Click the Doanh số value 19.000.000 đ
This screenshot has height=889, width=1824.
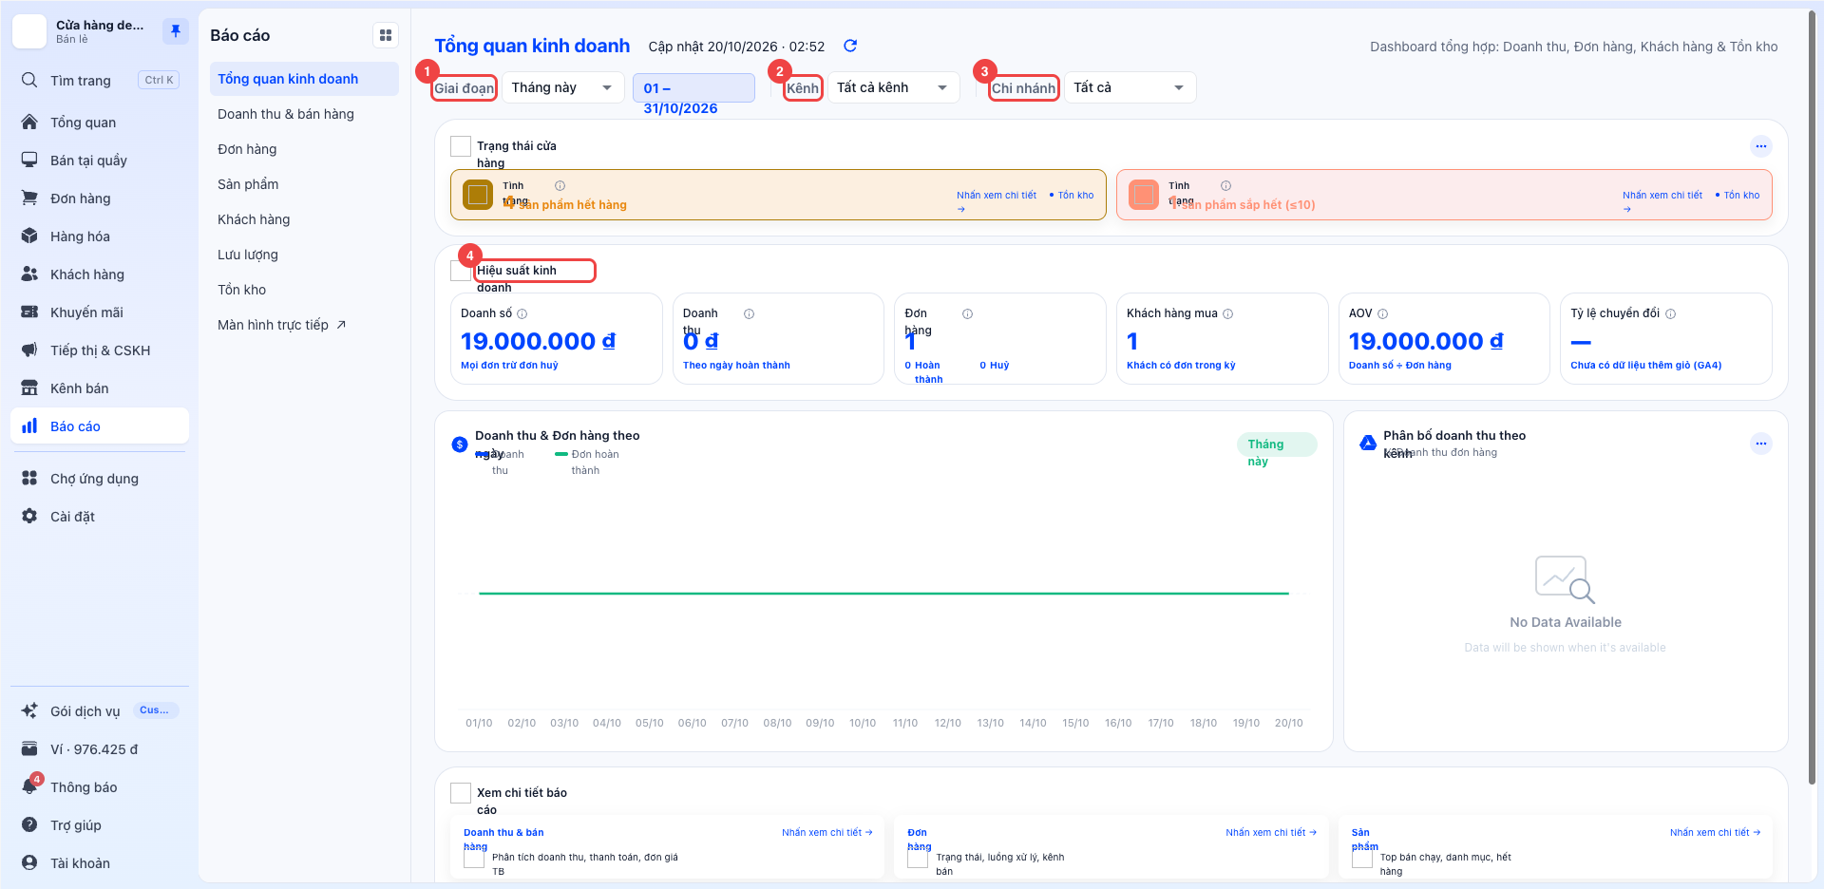(538, 341)
